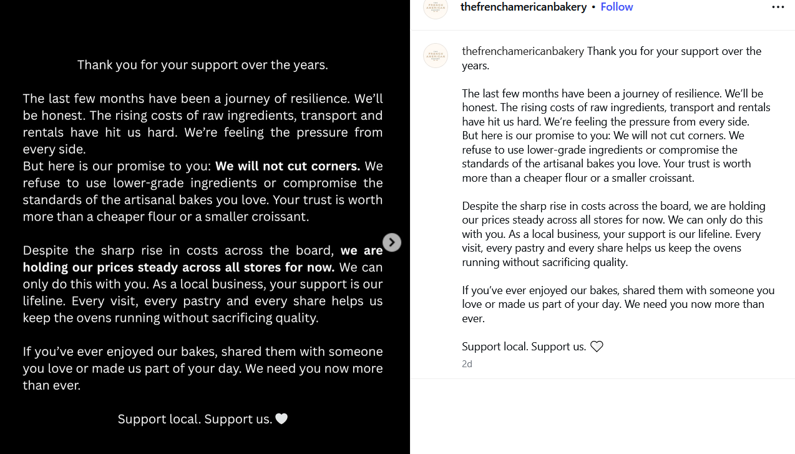Click the white heart on the post image
The image size is (795, 454).
point(281,419)
